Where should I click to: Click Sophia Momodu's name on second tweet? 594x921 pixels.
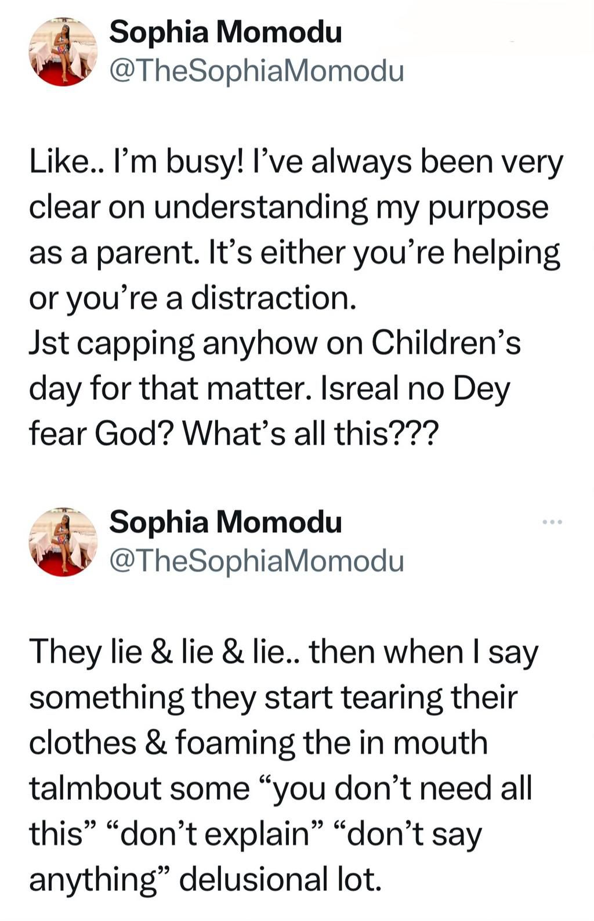[226, 524]
